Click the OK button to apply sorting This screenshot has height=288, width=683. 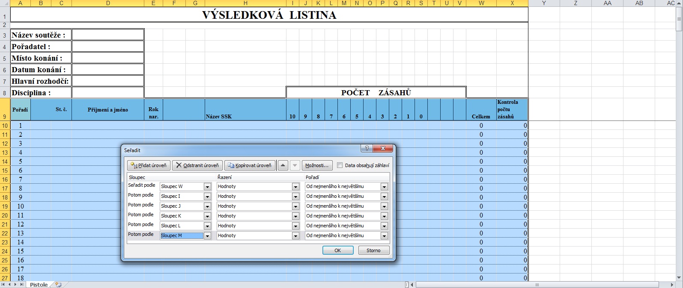pyautogui.click(x=337, y=250)
